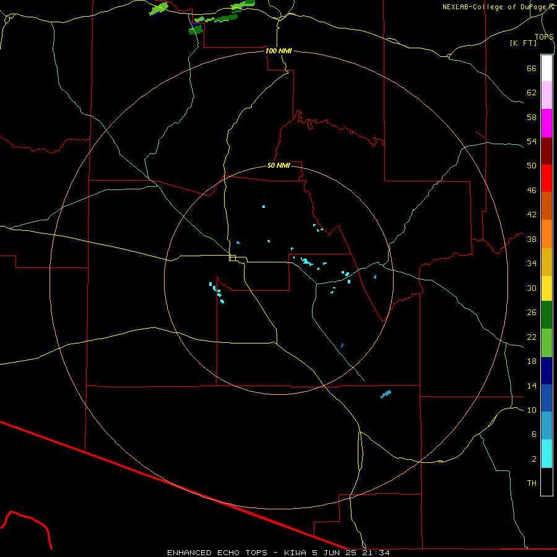This screenshot has height=557, width=557.
Task: Click the magenta swatch on the color scale
Action: [546, 123]
